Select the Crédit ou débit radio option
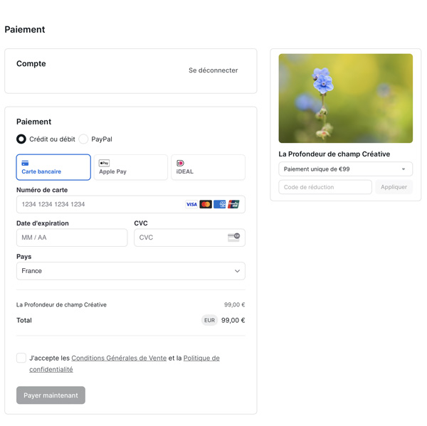Viewport: 427px width, 426px height. click(21, 139)
